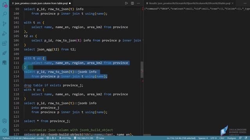Click the JSON result text in Results panel
Viewport: 250px width, 140px height.
click(x=197, y=9)
